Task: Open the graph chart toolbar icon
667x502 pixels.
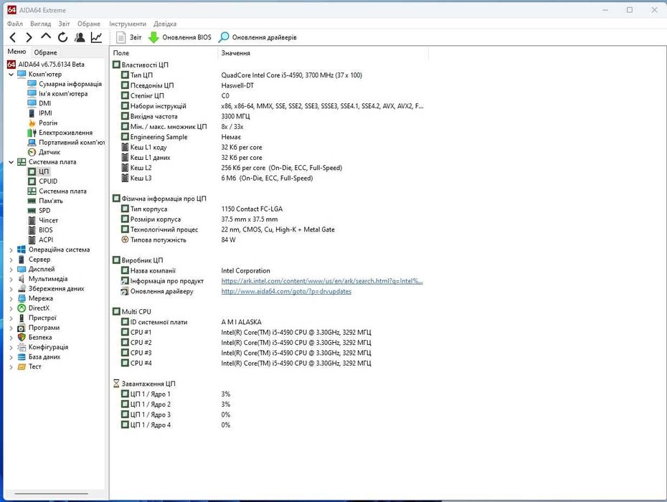Action: point(97,37)
